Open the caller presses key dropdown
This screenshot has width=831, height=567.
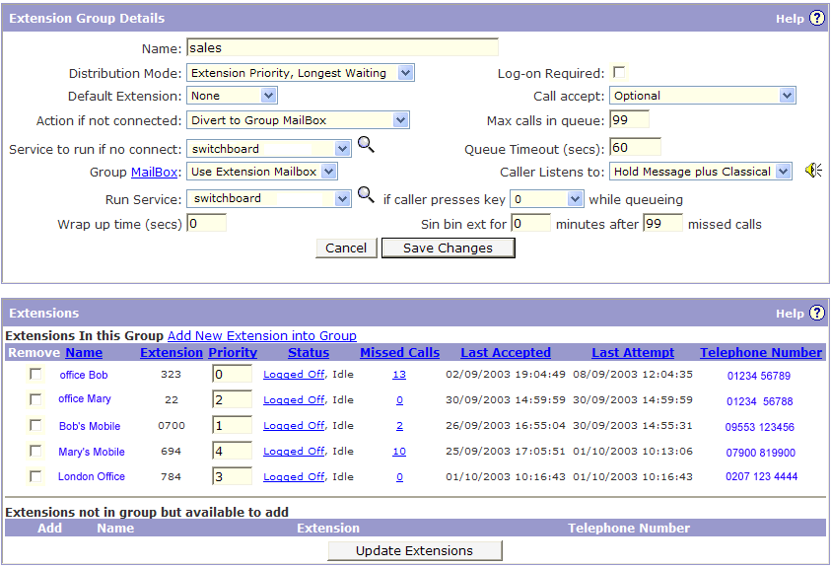tap(547, 199)
